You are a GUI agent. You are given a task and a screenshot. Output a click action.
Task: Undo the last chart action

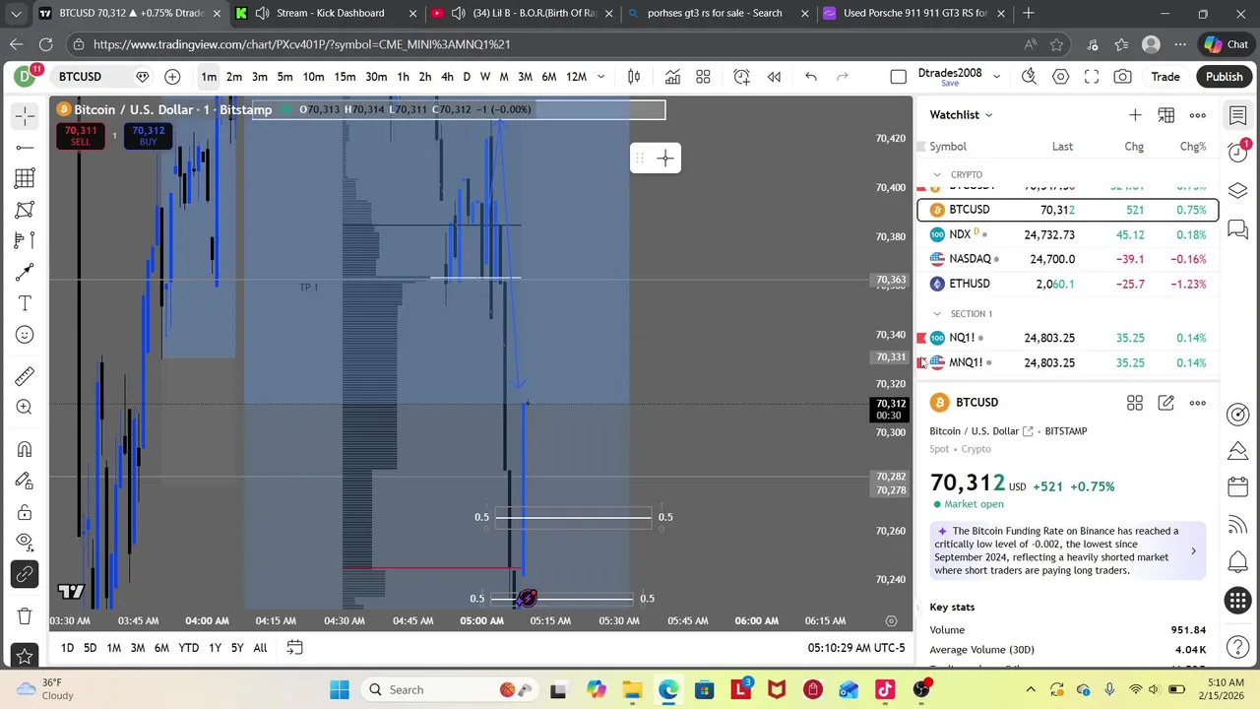[x=811, y=77]
